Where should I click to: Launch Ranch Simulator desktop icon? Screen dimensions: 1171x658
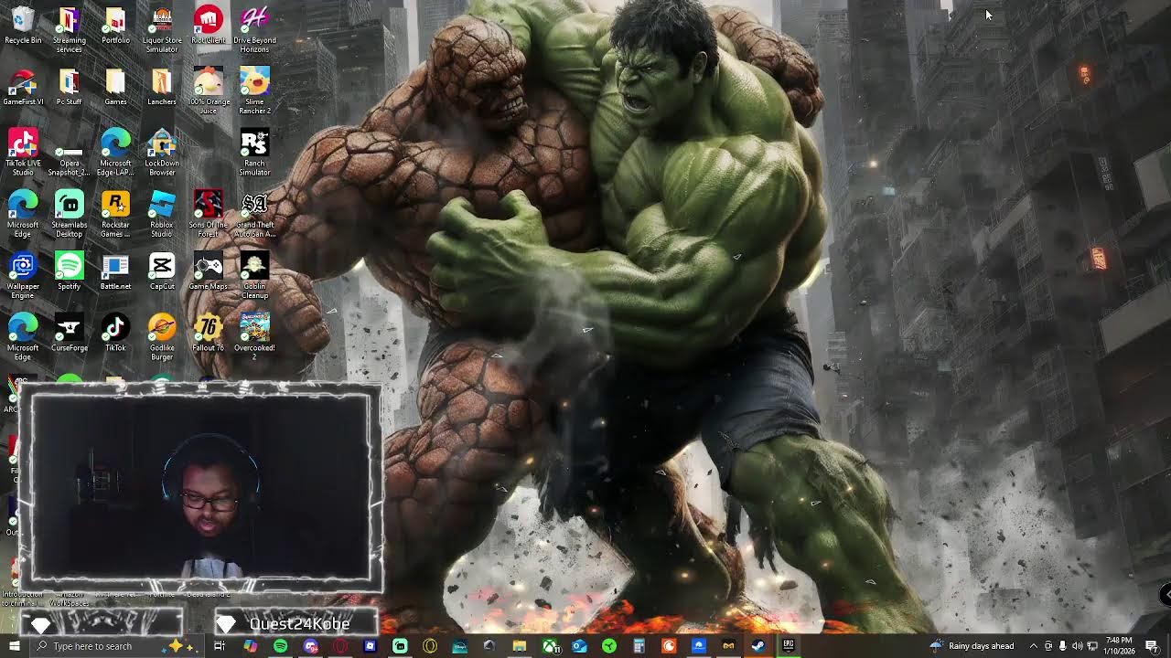254,154
